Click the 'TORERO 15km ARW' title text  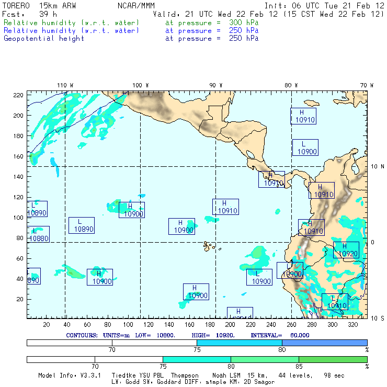pos(39,6)
